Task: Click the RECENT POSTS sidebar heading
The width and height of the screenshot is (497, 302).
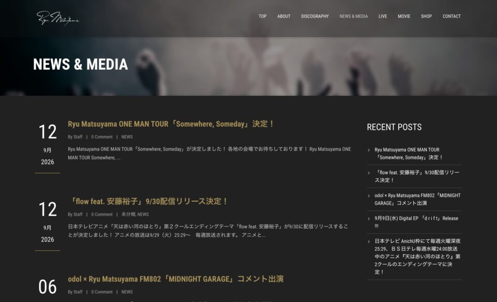Action: click(x=394, y=127)
